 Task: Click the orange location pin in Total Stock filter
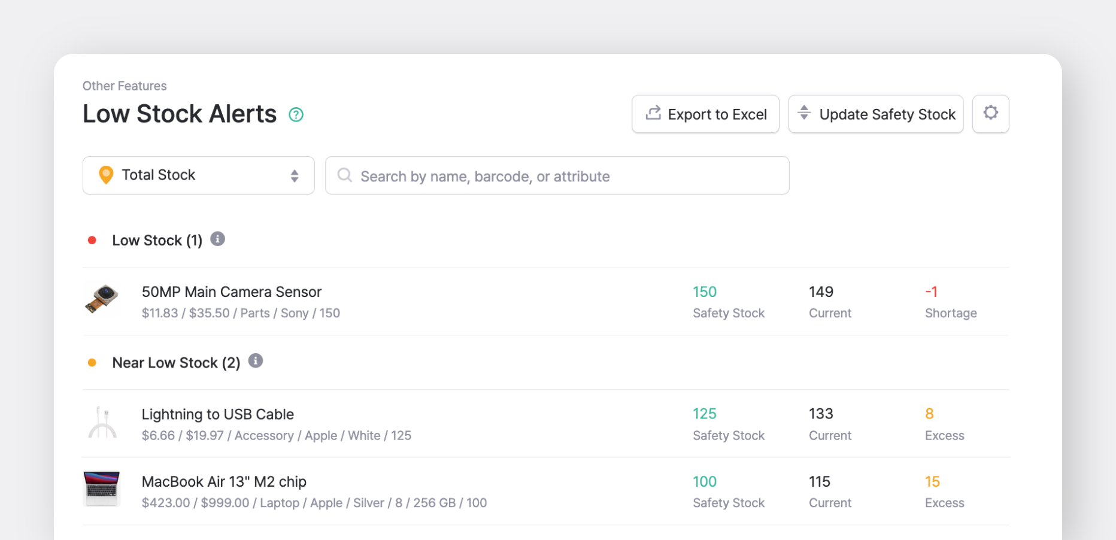(106, 175)
